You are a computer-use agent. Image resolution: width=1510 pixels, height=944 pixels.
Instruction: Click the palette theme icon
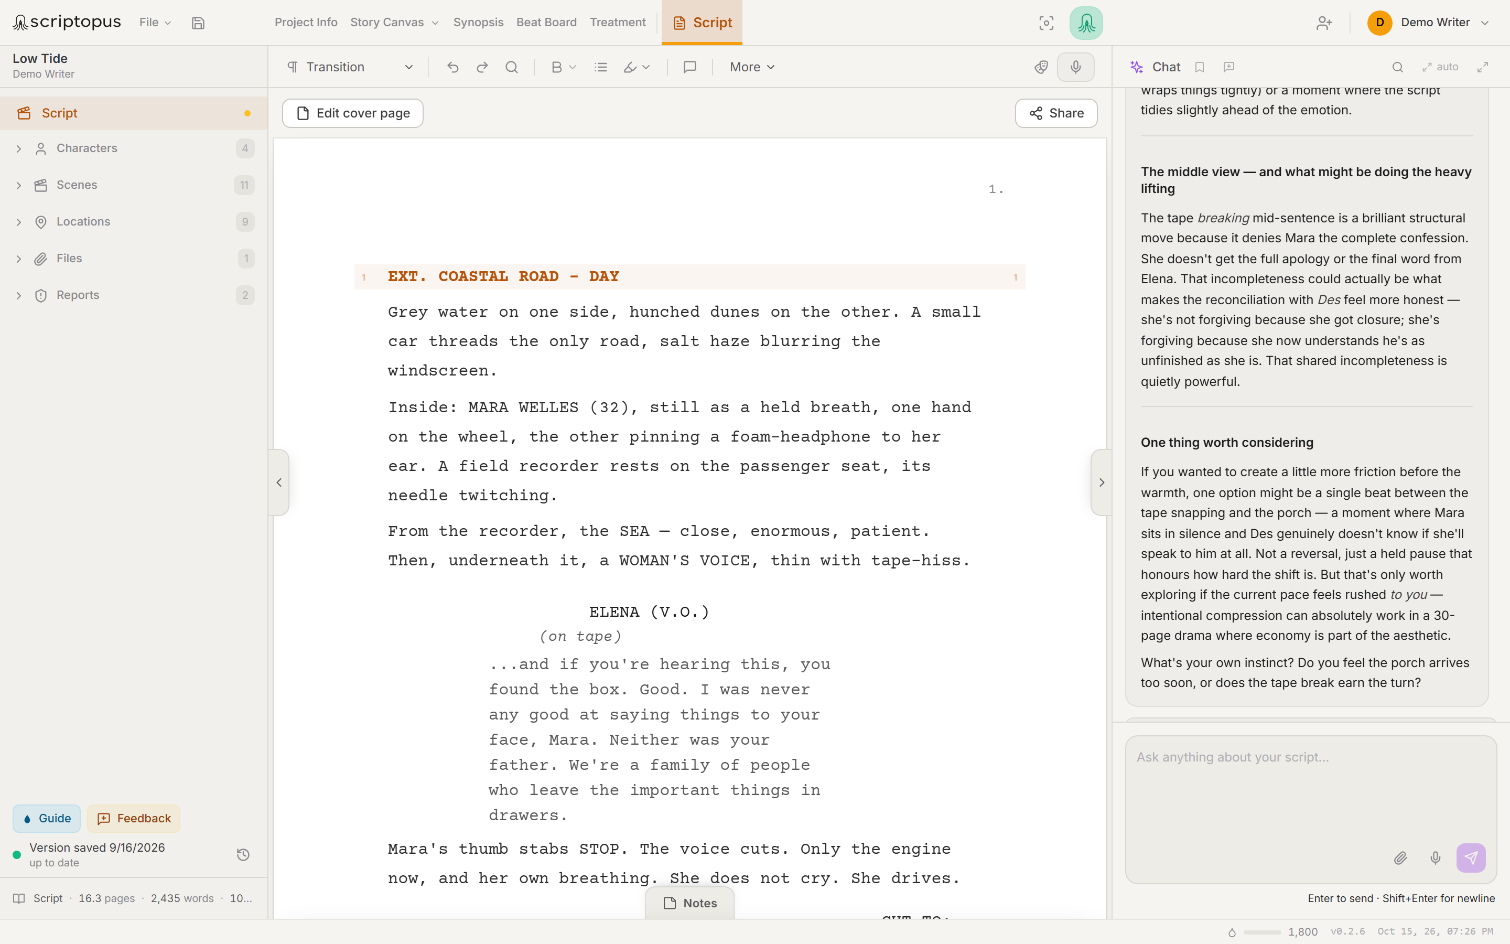click(1041, 67)
